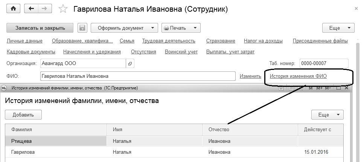Screen dimensions: 364x162
Task: Click the Записать и закрыть button
Action: coord(40,28)
